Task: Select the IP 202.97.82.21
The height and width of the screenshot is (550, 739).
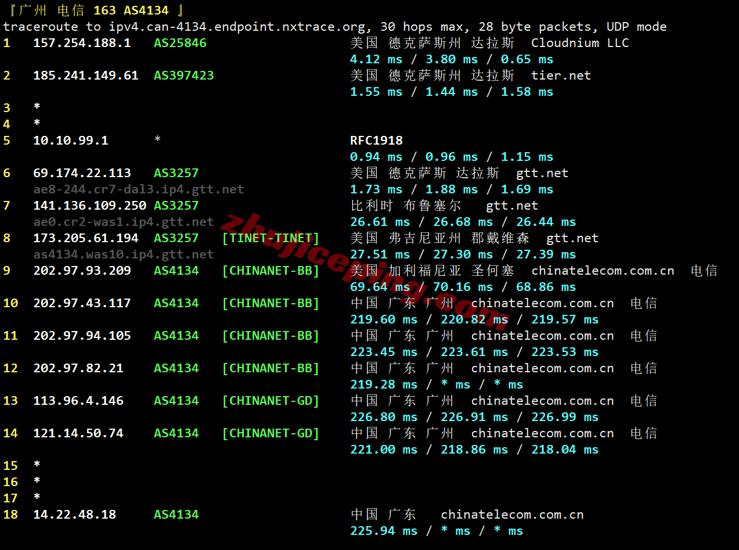Action: point(78,368)
